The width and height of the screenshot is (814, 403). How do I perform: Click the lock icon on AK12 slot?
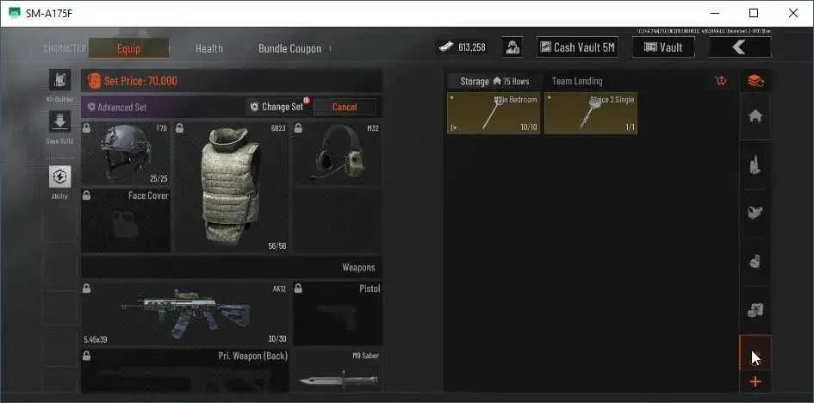point(87,288)
